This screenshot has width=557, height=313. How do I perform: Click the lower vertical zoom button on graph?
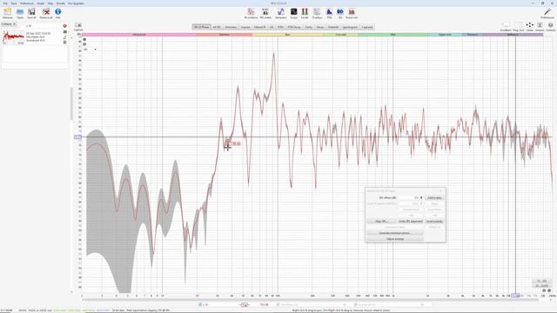[84, 44]
